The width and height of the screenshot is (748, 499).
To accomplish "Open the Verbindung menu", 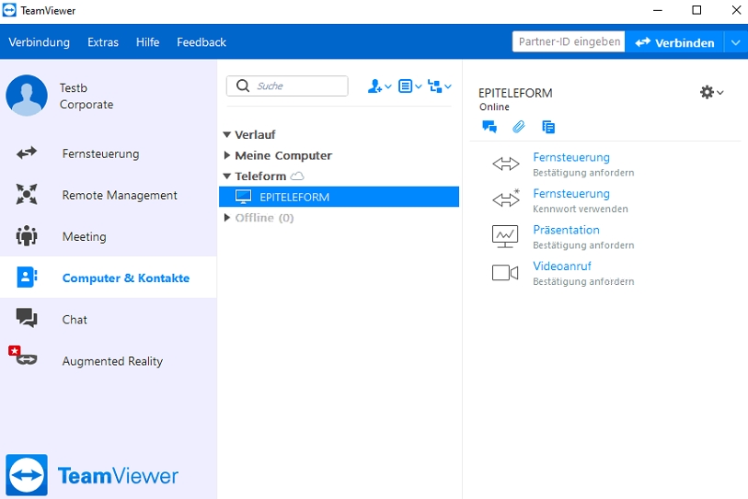I will tap(40, 42).
